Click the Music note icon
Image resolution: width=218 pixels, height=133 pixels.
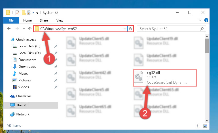tap(14, 73)
